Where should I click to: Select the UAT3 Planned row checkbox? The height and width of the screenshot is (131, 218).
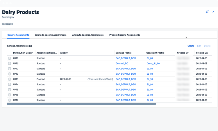click(x=10, y=79)
